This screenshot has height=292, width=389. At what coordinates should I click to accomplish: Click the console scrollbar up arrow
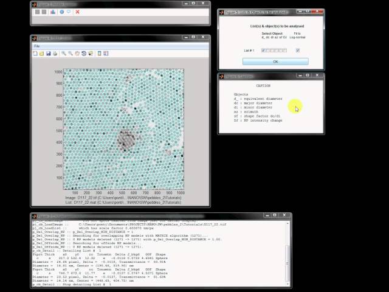coord(287,223)
